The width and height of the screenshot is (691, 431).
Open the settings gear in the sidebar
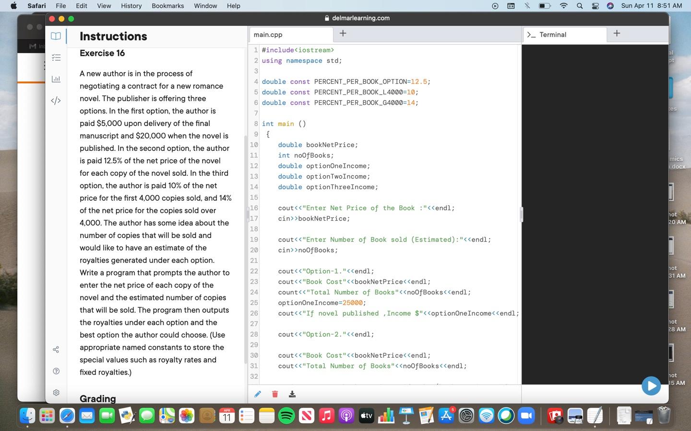click(56, 393)
